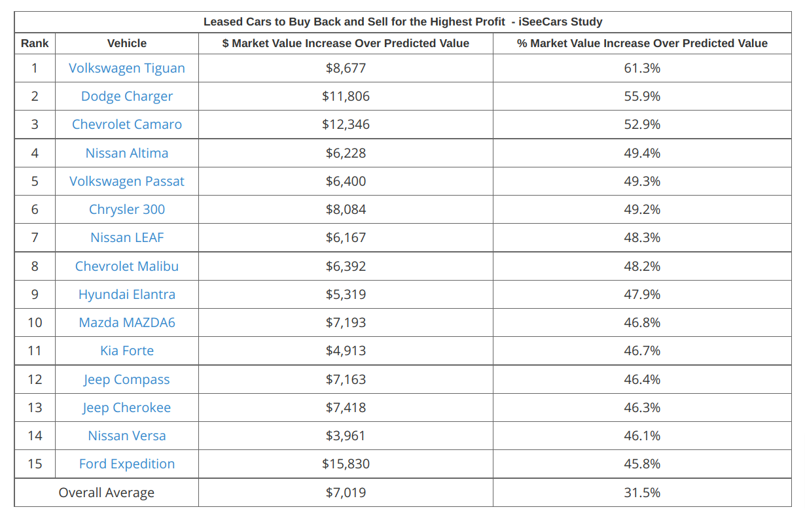This screenshot has height=522, width=805.
Task: Click the Rank column header
Action: tap(35, 43)
